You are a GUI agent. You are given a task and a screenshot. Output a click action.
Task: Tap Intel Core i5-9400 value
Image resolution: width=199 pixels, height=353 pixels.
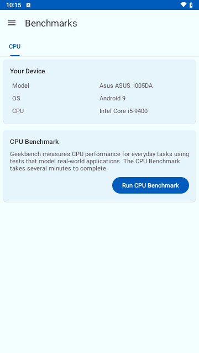(x=123, y=111)
